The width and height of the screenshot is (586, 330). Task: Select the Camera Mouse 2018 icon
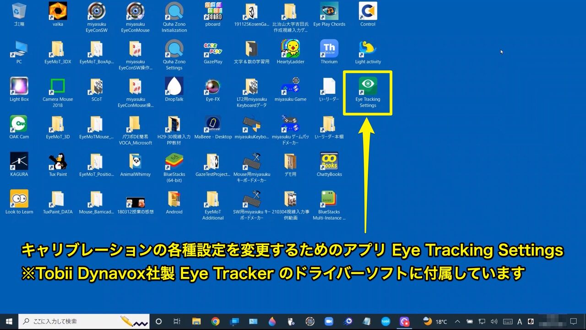pyautogui.click(x=58, y=92)
